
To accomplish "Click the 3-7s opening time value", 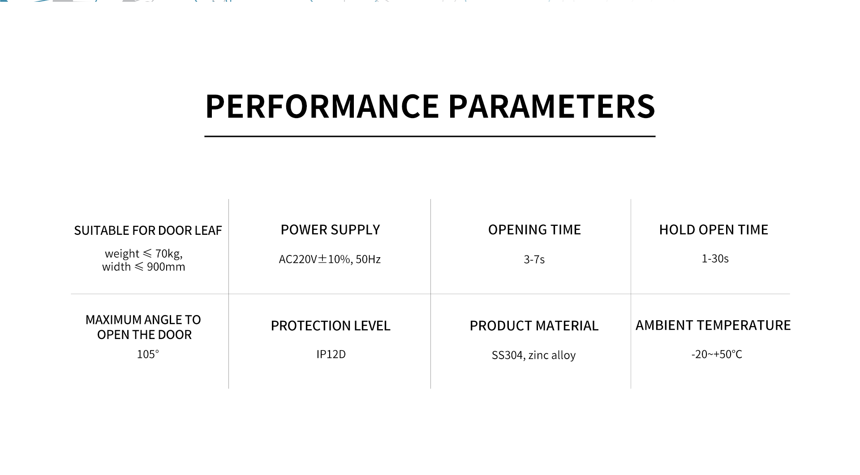I will (x=534, y=259).
